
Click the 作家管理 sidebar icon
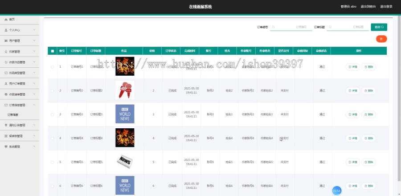[x=6, y=52]
